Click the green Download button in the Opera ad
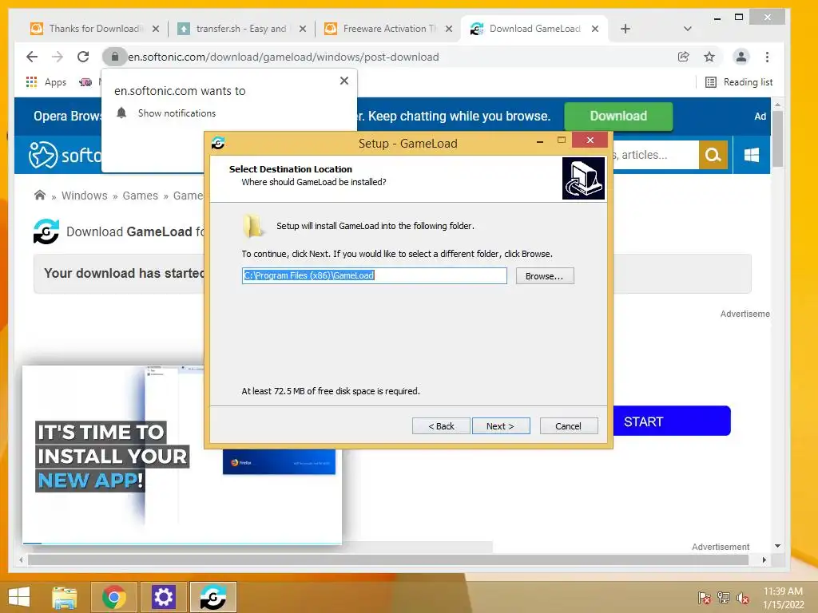The width and height of the screenshot is (818, 613). pos(618,116)
